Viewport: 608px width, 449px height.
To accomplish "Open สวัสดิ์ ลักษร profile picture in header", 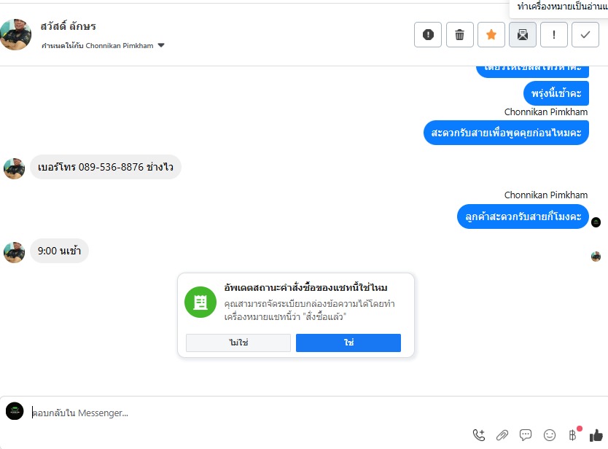I will coord(16,34).
